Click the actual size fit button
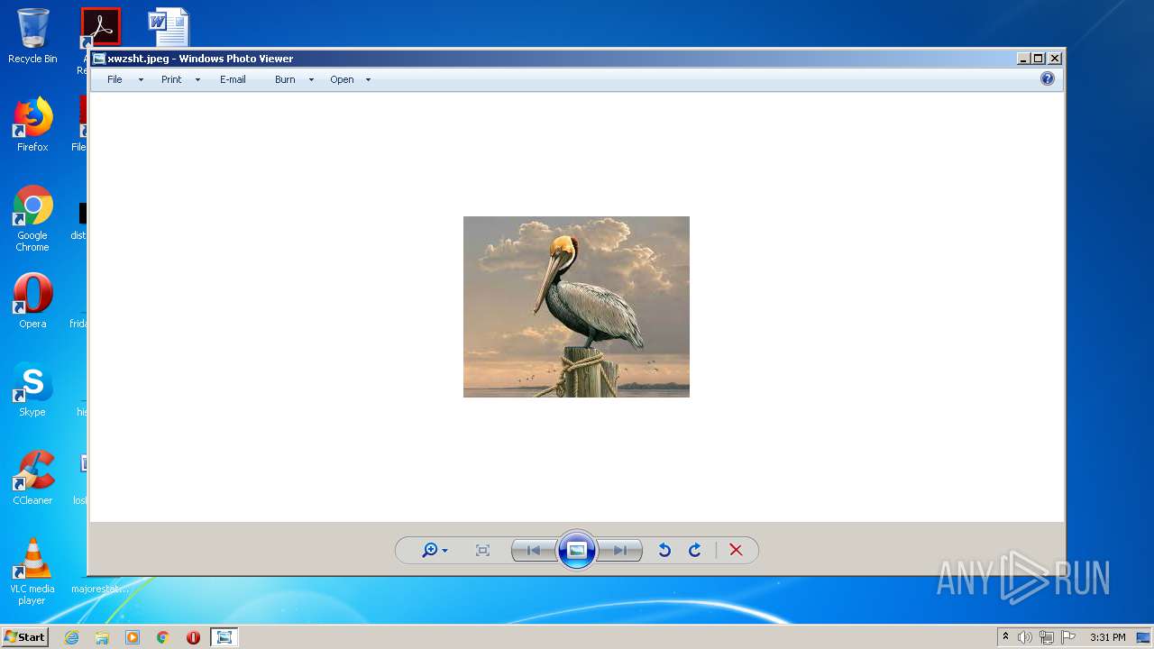The height and width of the screenshot is (649, 1154). [482, 550]
